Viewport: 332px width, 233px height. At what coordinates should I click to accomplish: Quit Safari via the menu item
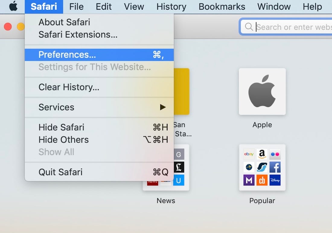coord(60,172)
